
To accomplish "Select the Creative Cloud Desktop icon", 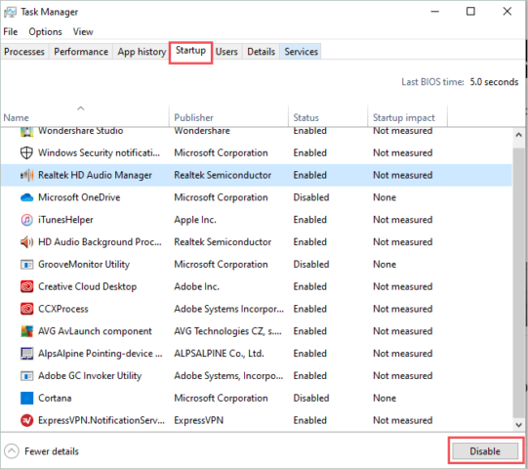I will 27,286.
